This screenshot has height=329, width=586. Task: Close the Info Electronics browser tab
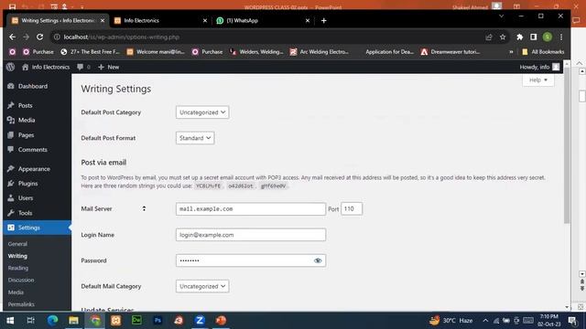click(x=205, y=20)
